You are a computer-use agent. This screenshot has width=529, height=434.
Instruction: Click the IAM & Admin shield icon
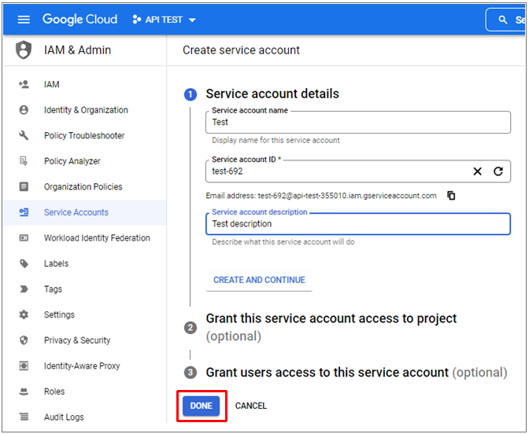(x=24, y=50)
